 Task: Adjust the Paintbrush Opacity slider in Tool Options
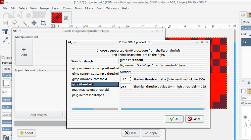coord(7,75)
